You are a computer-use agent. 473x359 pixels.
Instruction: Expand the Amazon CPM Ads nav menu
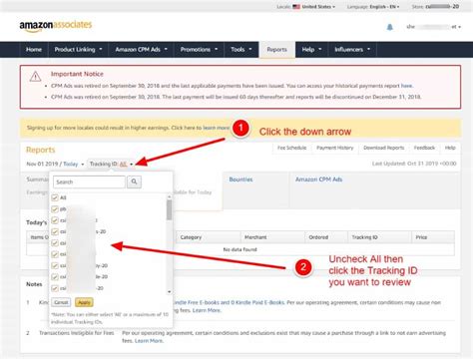[x=141, y=50]
